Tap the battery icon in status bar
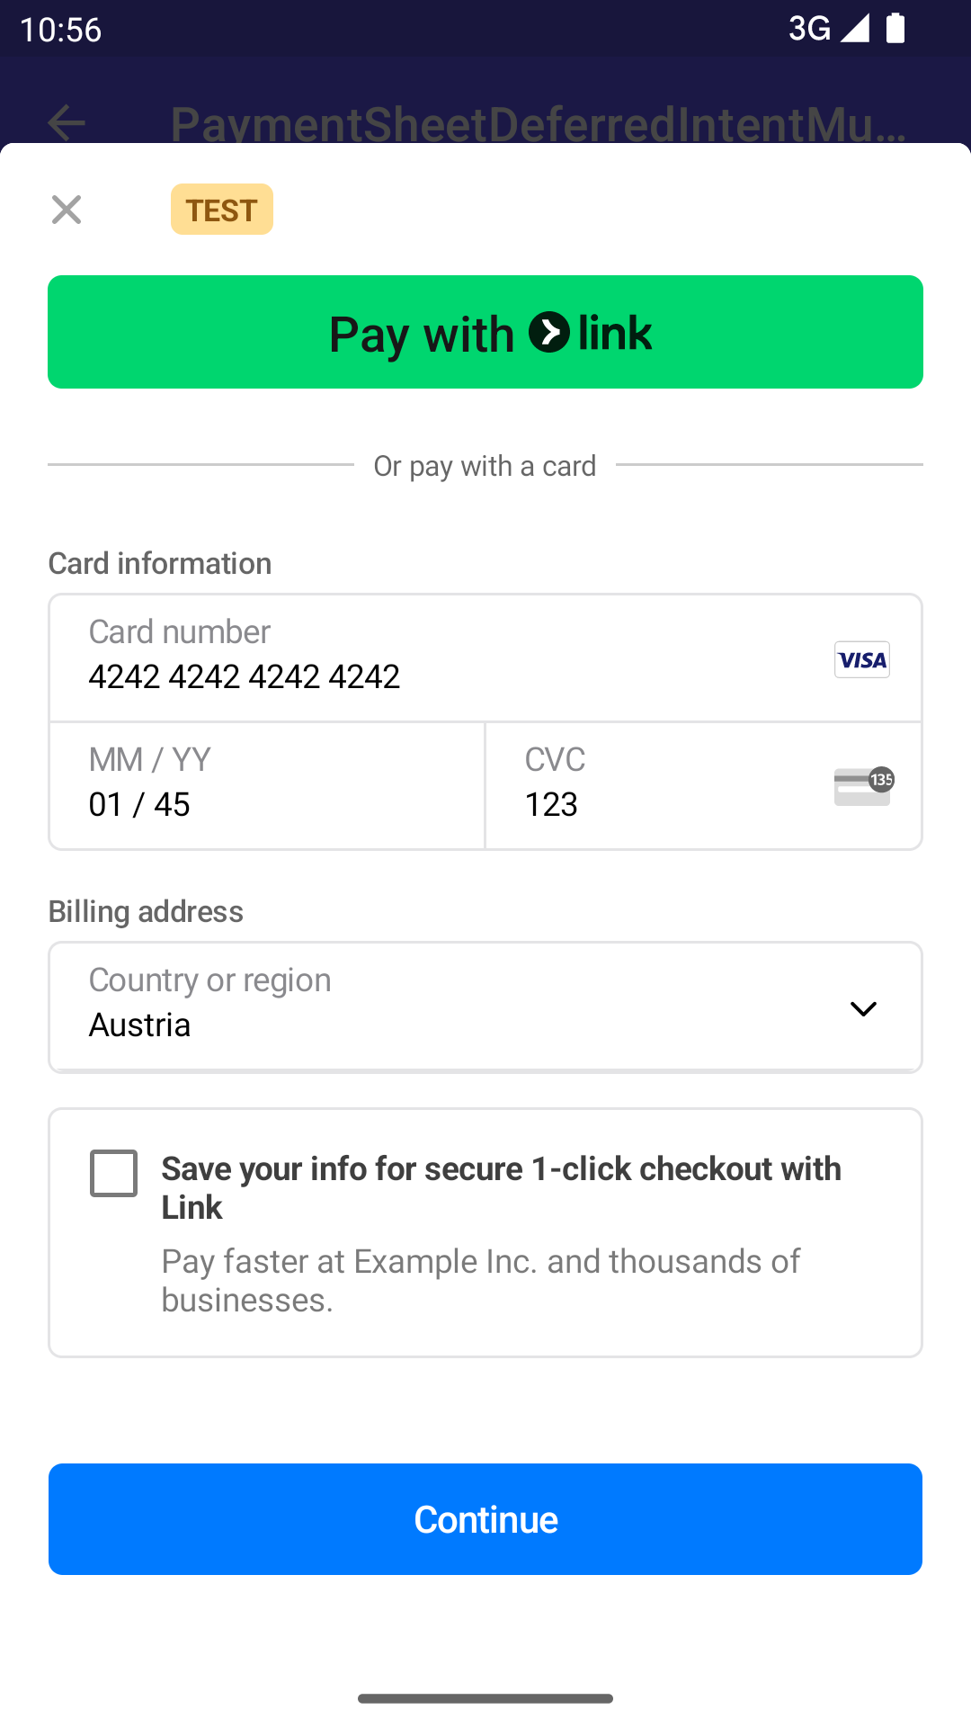971x1727 pixels. [x=895, y=28]
